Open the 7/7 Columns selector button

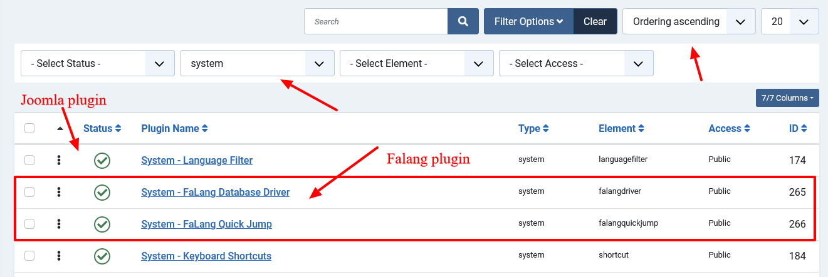click(x=787, y=98)
